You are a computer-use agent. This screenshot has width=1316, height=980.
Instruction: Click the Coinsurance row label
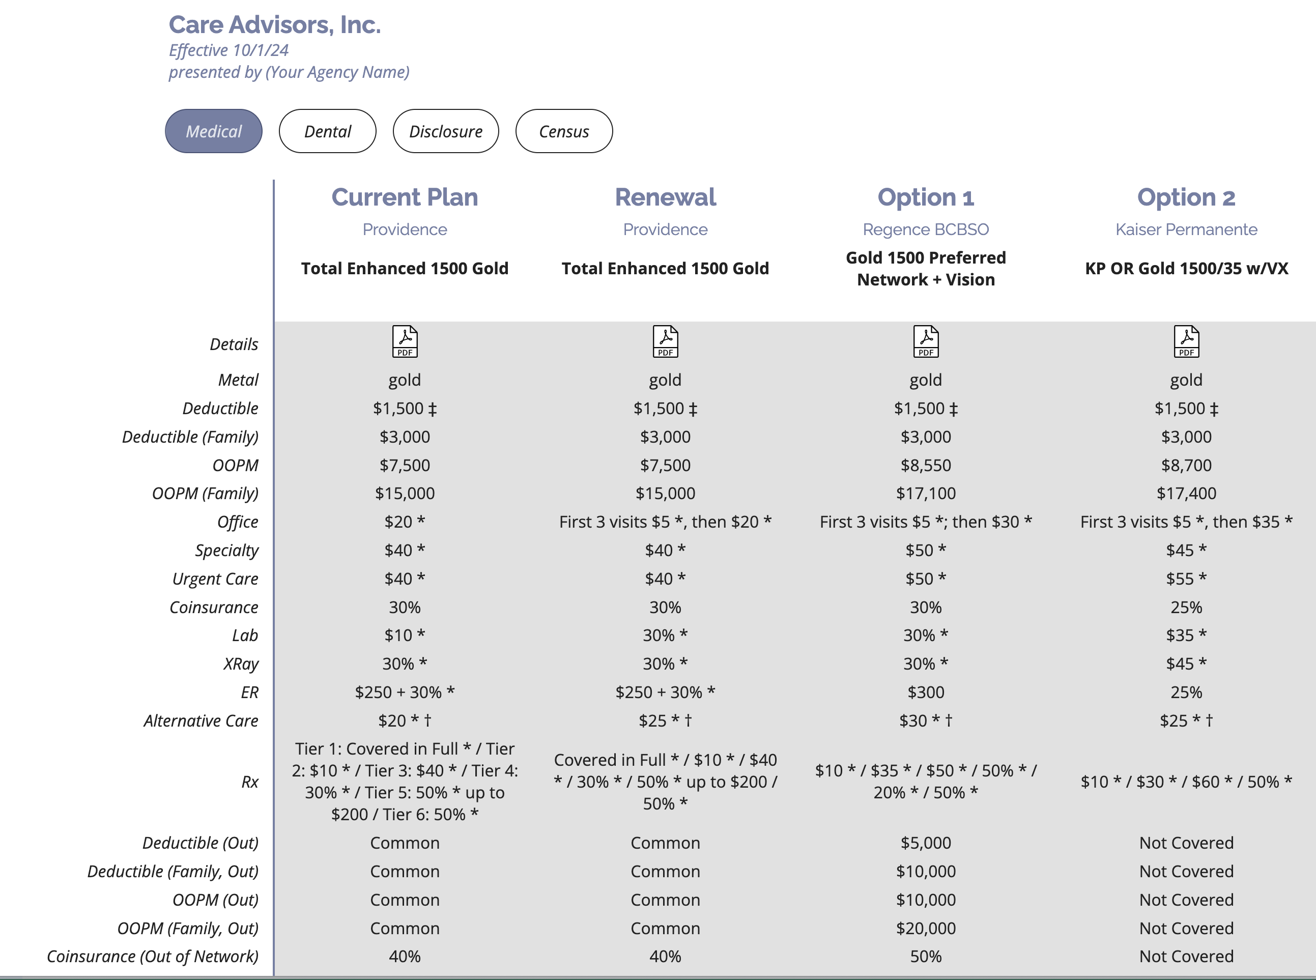click(214, 608)
